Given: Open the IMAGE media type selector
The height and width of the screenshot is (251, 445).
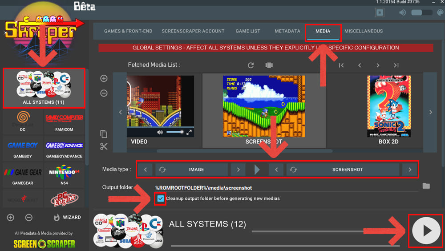Looking at the screenshot, I should click(191, 170).
